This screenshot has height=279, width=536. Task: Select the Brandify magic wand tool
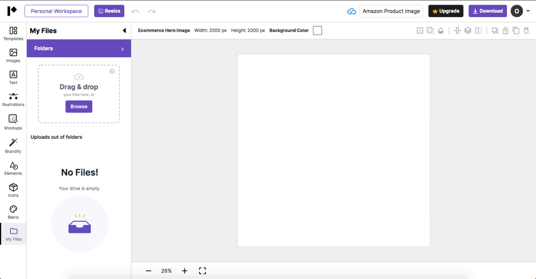coord(13,146)
